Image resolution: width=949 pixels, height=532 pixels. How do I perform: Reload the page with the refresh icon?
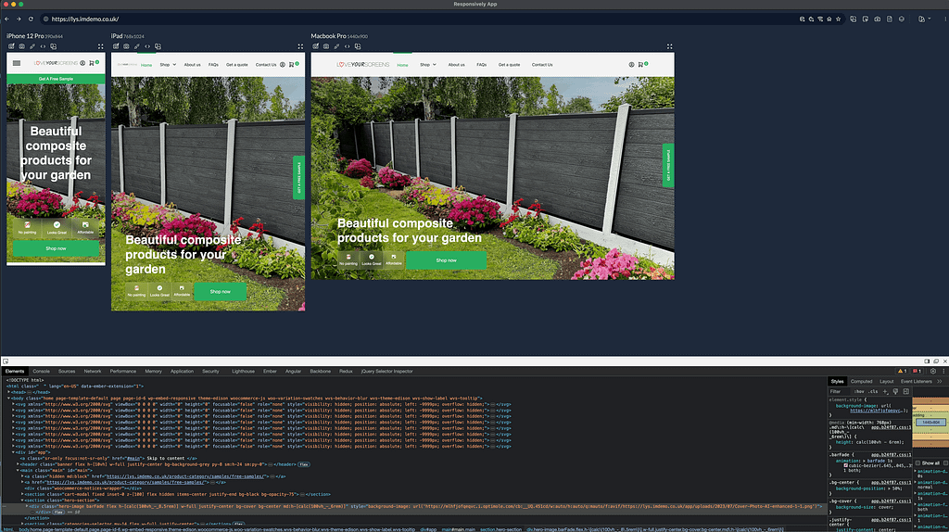(x=31, y=19)
